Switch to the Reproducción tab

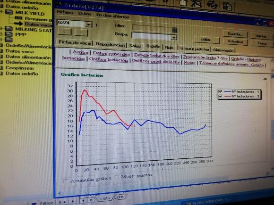(x=110, y=45)
